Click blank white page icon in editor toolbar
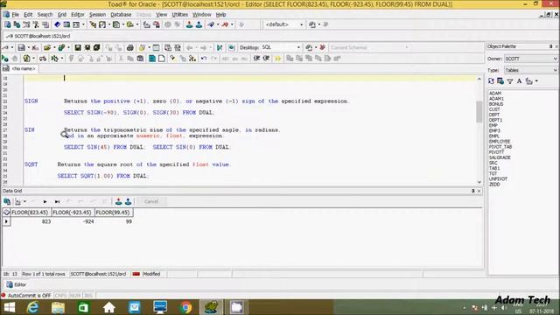The height and width of the screenshot is (315, 560). 162,59
